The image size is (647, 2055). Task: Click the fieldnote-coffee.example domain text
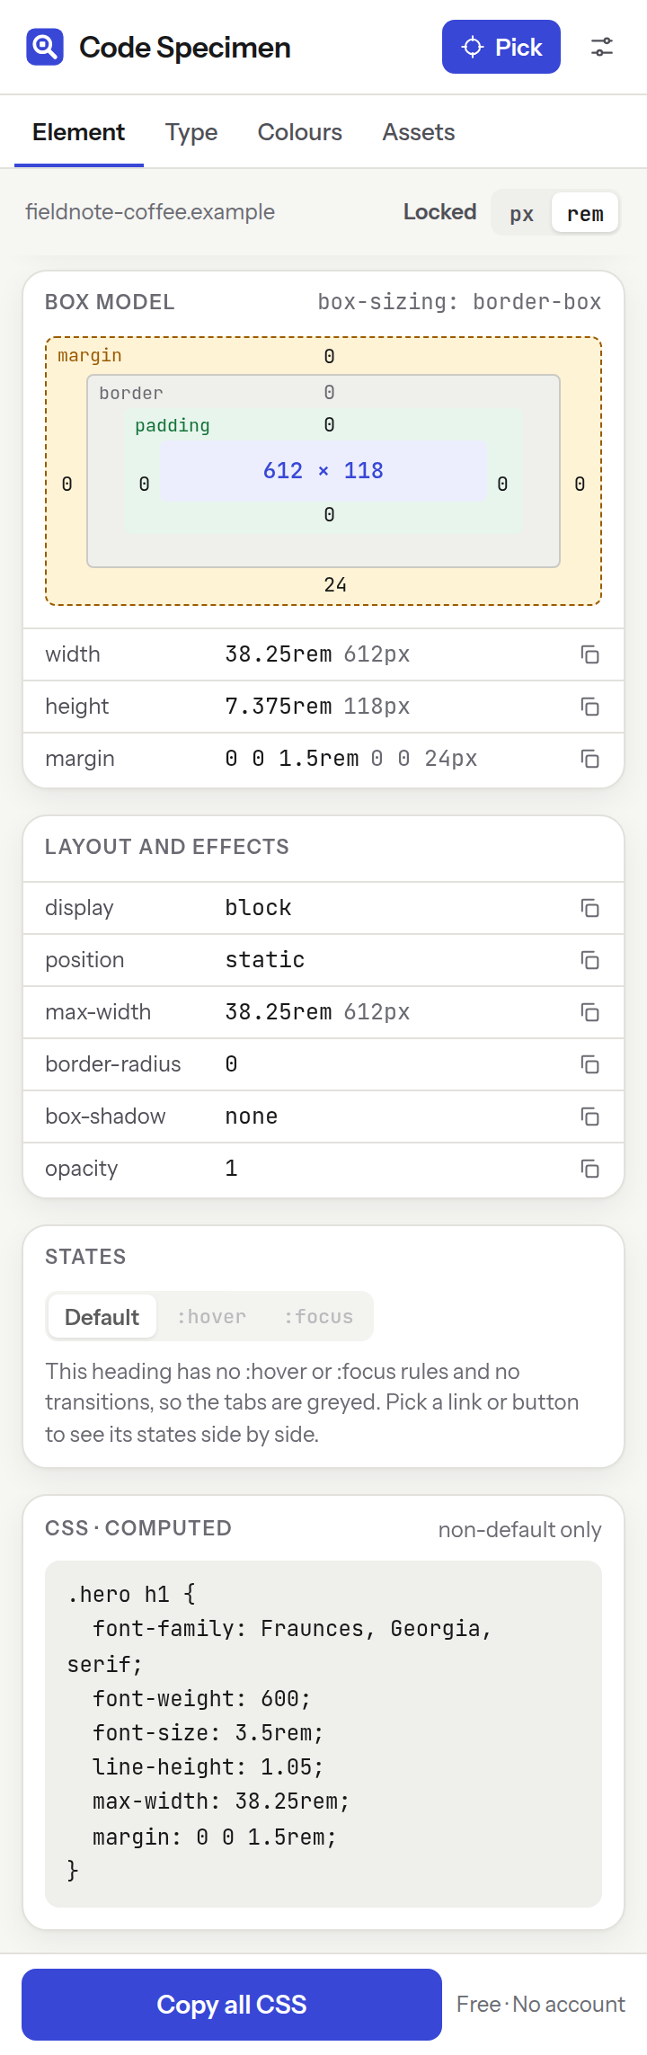click(150, 212)
